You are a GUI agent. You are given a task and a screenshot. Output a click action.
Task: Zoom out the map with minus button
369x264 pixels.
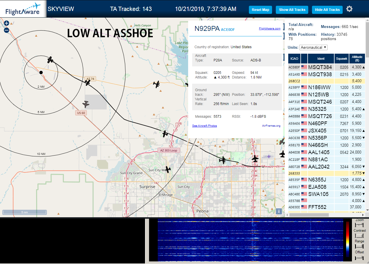pos(6,30)
